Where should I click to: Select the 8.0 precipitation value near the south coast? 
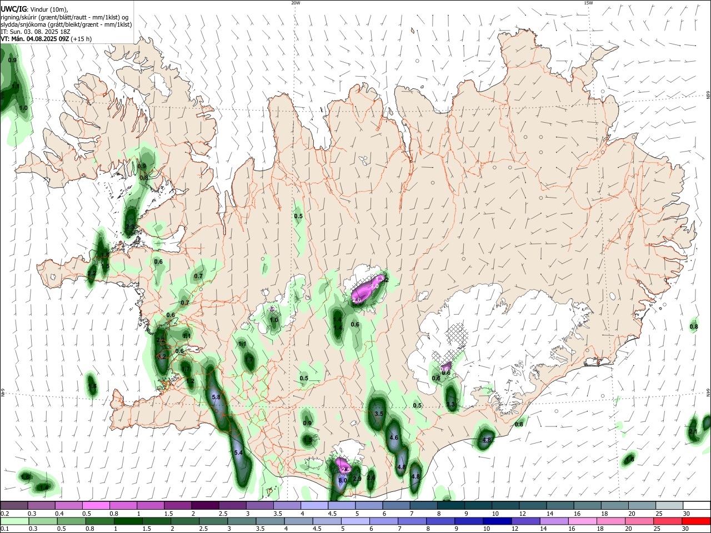pyautogui.click(x=342, y=481)
